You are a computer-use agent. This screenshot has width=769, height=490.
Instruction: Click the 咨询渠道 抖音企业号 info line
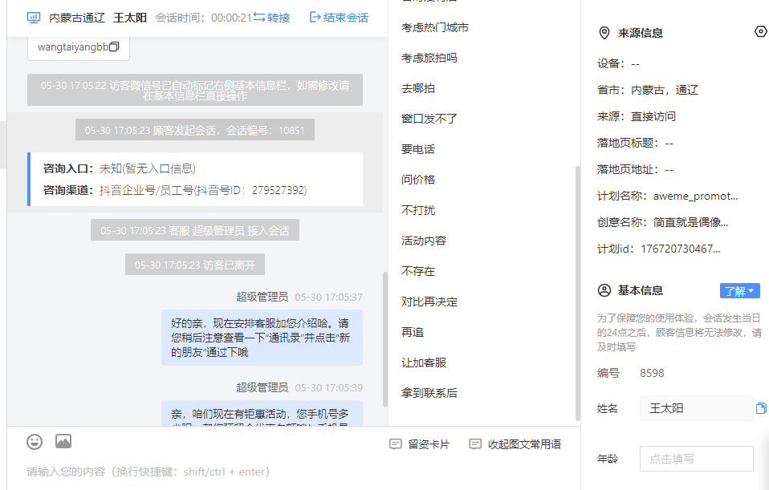(175, 190)
